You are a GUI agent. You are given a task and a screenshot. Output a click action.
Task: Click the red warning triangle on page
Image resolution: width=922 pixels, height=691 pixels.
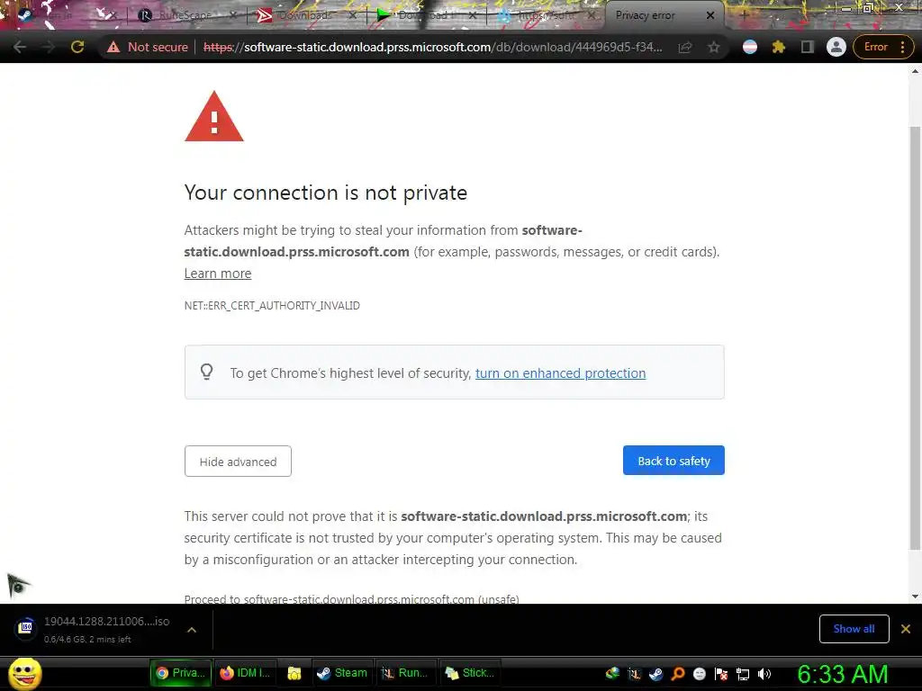214,116
